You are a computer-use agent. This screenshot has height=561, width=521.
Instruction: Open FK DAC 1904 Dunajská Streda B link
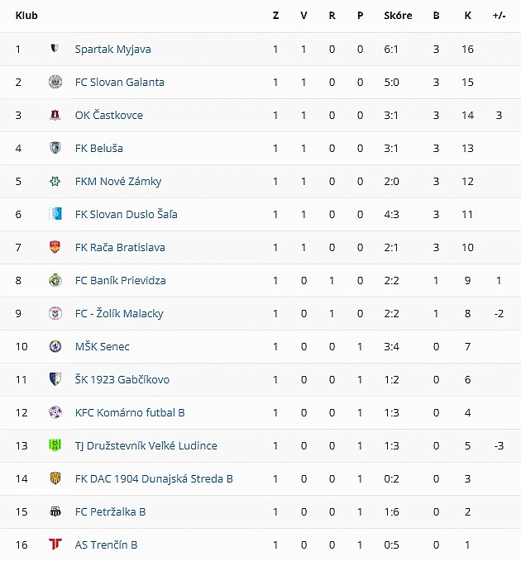point(154,478)
